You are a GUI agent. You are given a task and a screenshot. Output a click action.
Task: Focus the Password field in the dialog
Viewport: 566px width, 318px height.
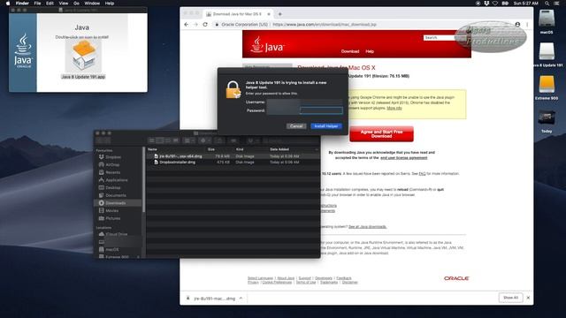click(321, 110)
